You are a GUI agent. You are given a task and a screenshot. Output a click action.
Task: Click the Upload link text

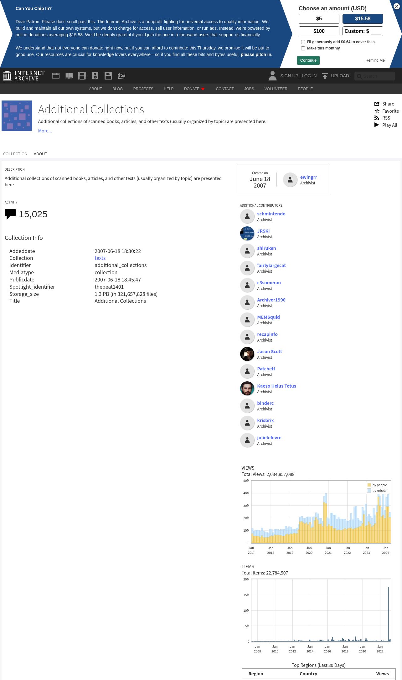340,76
